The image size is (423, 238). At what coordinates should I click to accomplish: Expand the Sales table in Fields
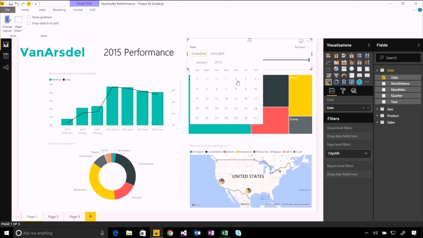click(x=377, y=122)
